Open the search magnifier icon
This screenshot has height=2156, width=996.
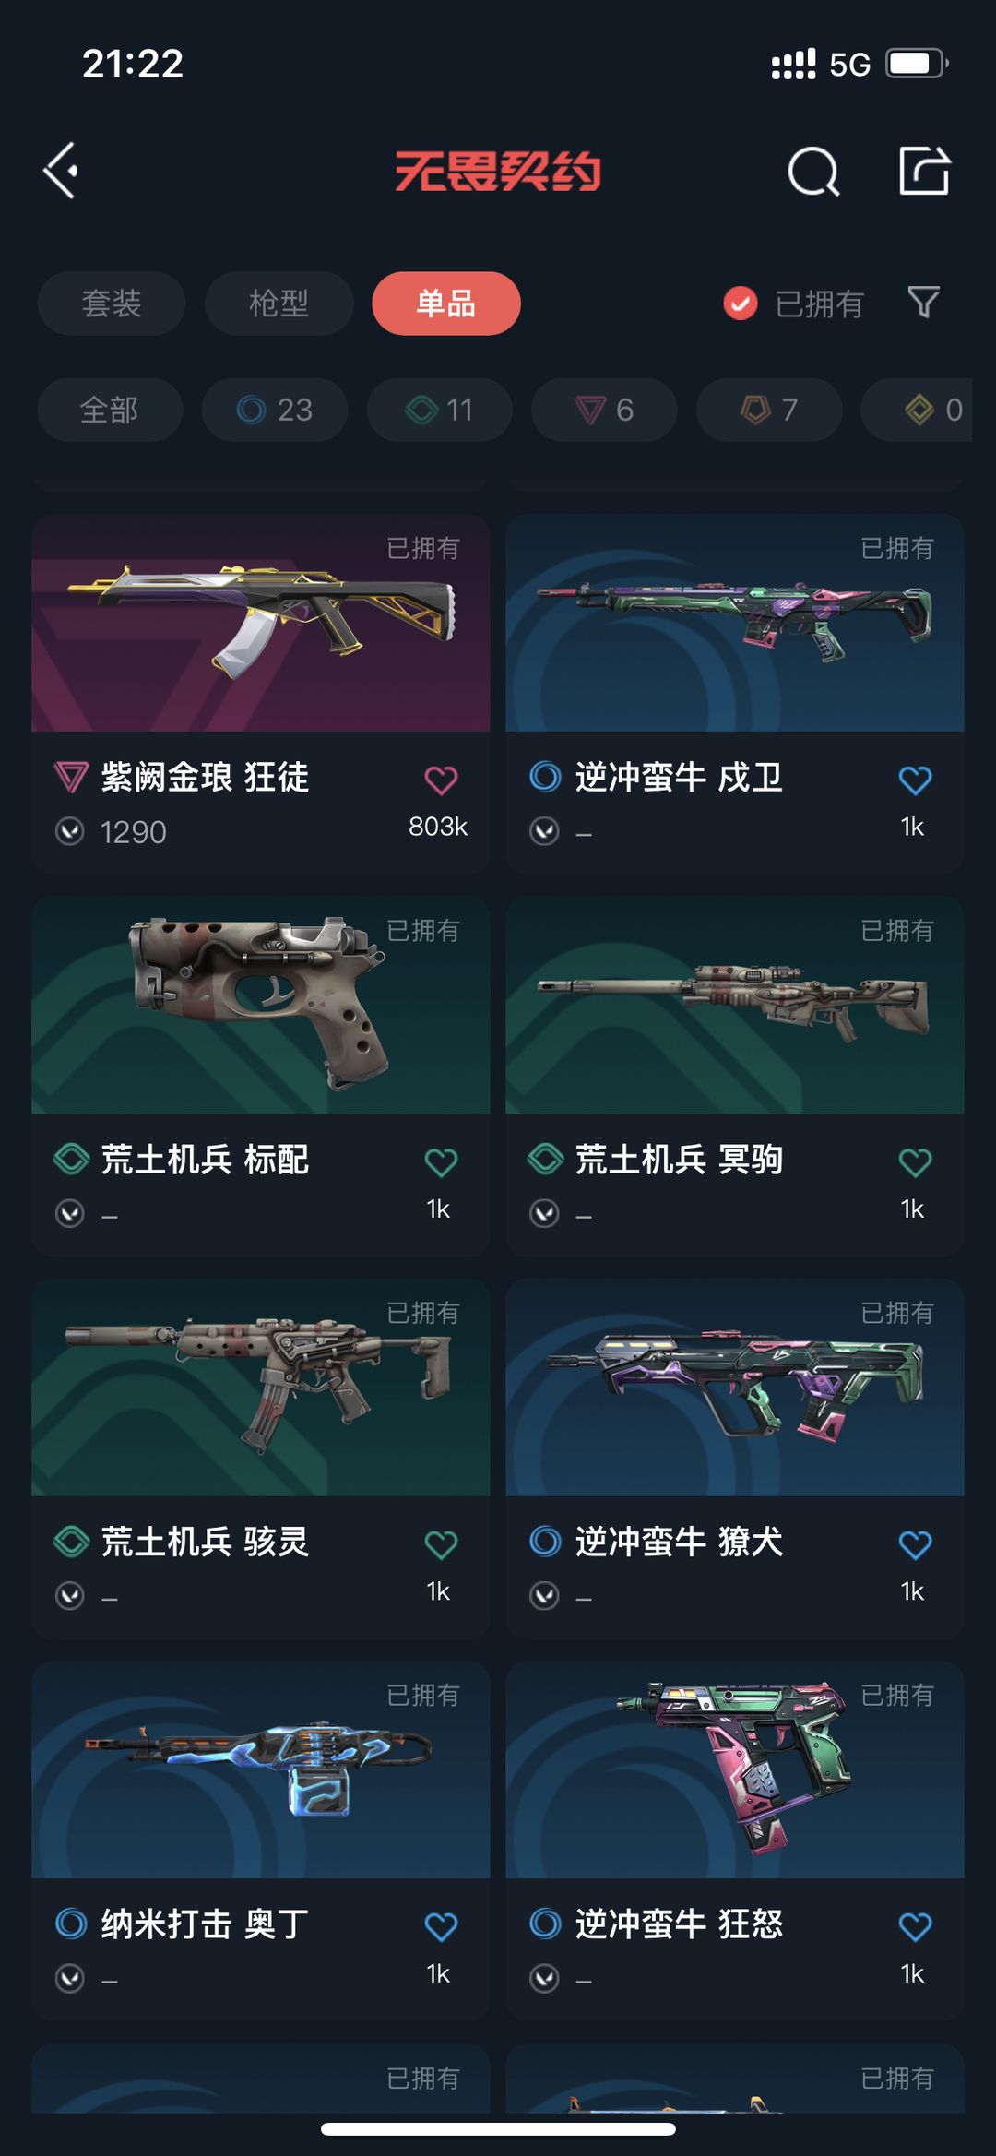click(x=813, y=172)
